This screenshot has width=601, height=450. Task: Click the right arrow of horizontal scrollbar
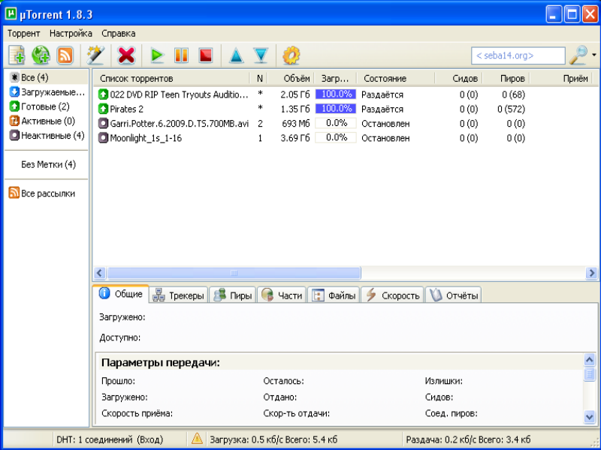pyautogui.click(x=591, y=273)
